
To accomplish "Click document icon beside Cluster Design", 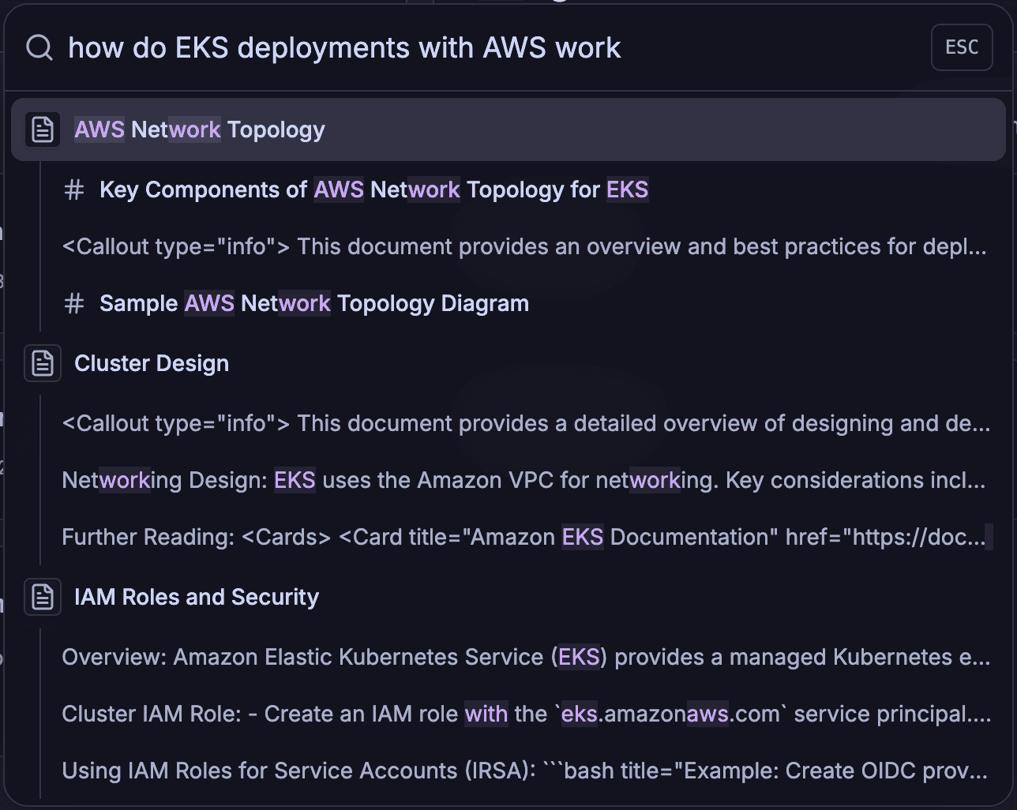I will [x=43, y=363].
